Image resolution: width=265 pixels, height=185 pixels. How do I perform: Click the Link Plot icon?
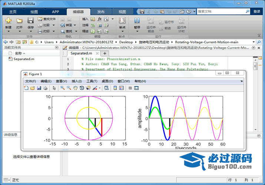(106, 88)
